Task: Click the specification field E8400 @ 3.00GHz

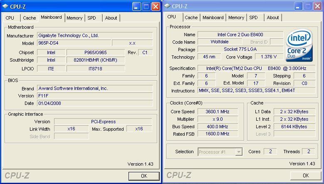Action: click(x=257, y=68)
